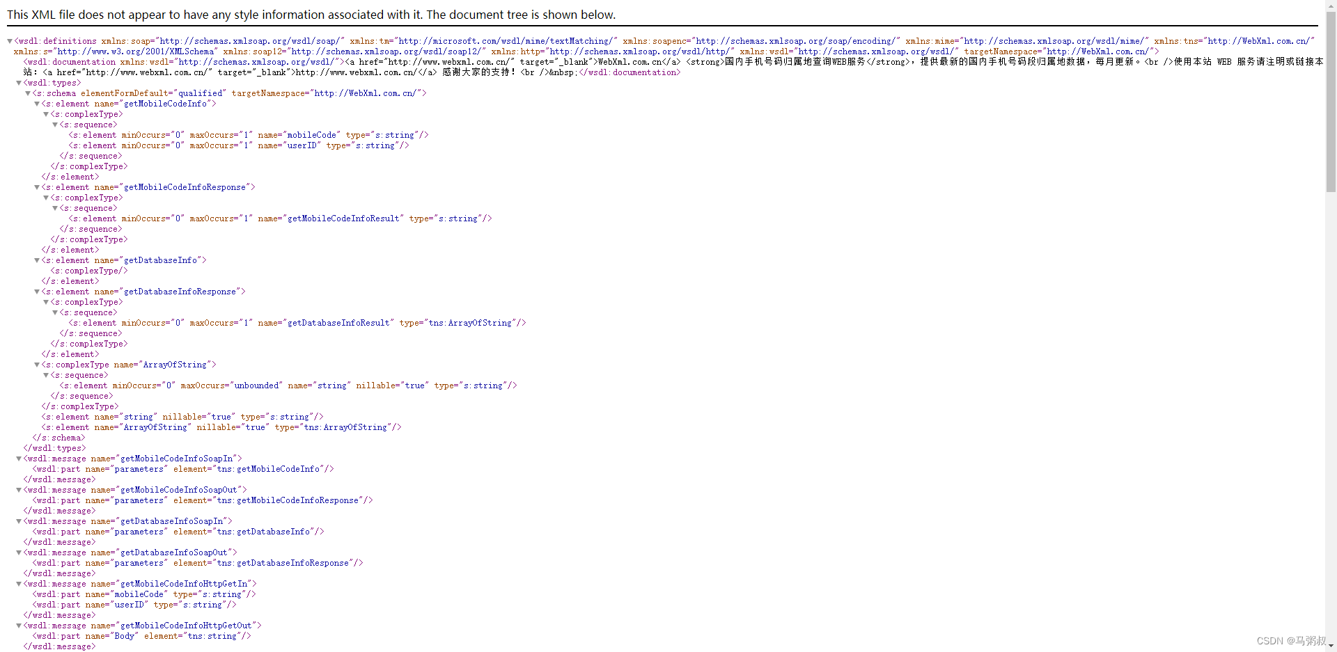
Task: Collapse s:element getMobileCodeInfoResponse triangle
Action: 37,187
